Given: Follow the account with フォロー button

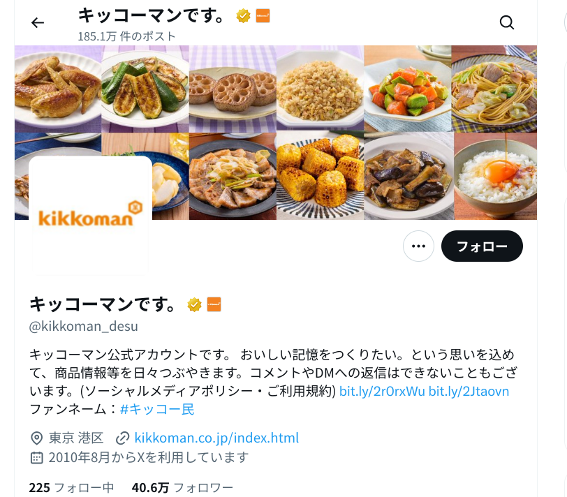Looking at the screenshot, I should (482, 246).
